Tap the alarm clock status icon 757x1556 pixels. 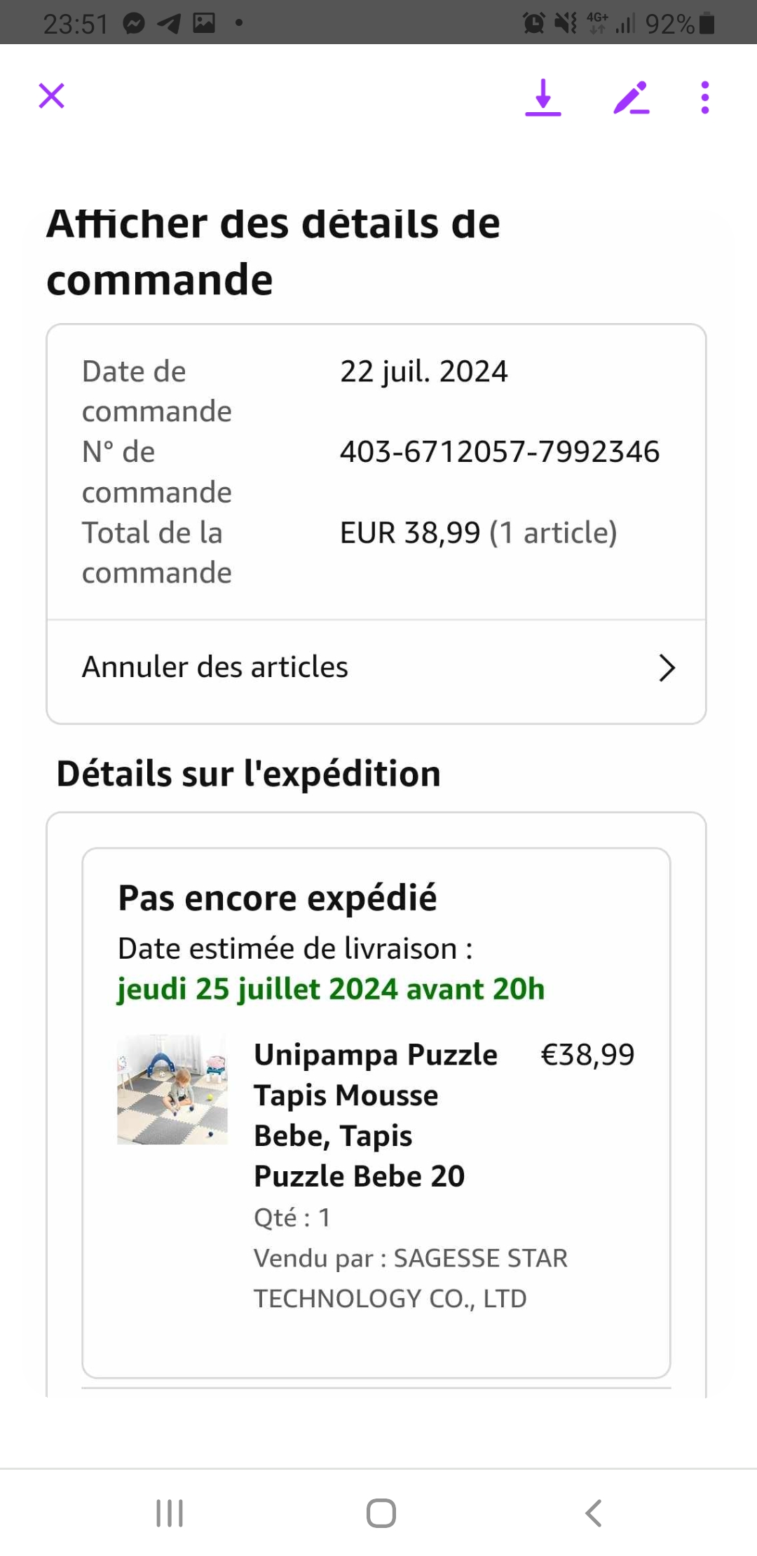533,24
